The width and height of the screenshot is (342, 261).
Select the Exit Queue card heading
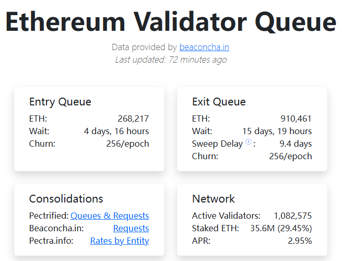(219, 102)
